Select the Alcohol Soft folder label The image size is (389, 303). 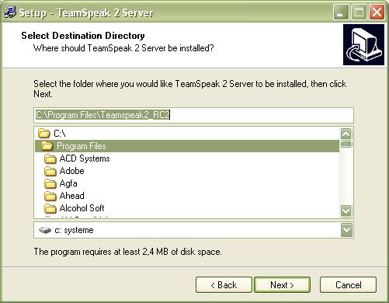point(82,208)
